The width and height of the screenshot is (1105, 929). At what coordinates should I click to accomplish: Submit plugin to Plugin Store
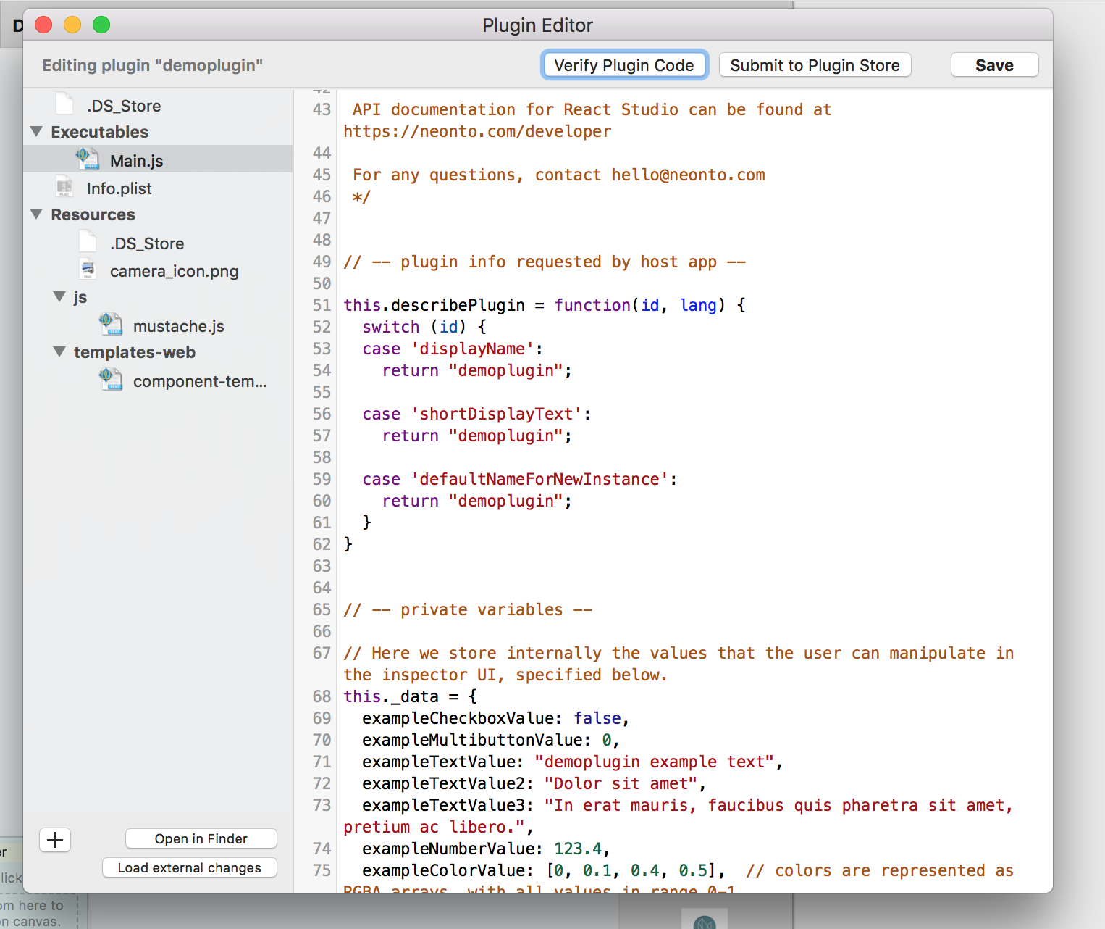click(815, 65)
